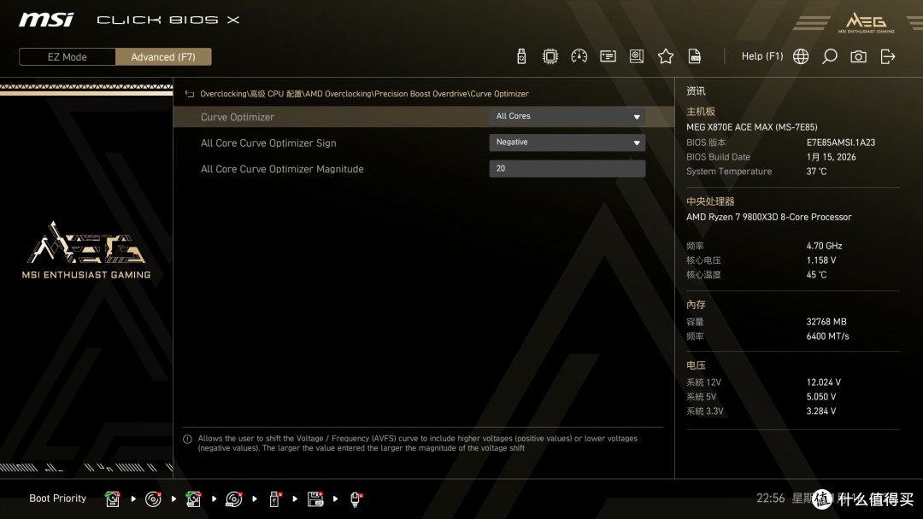Select the Advanced (F7) tab

tap(163, 57)
